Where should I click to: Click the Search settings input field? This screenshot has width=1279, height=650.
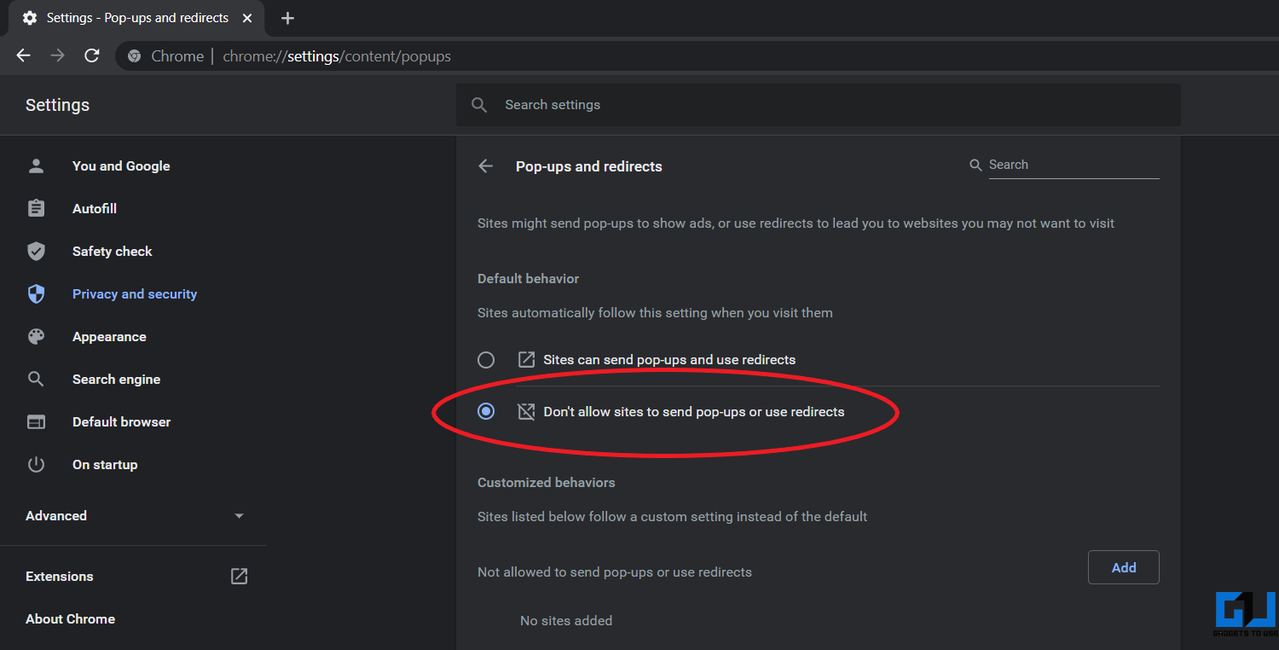tap(819, 105)
